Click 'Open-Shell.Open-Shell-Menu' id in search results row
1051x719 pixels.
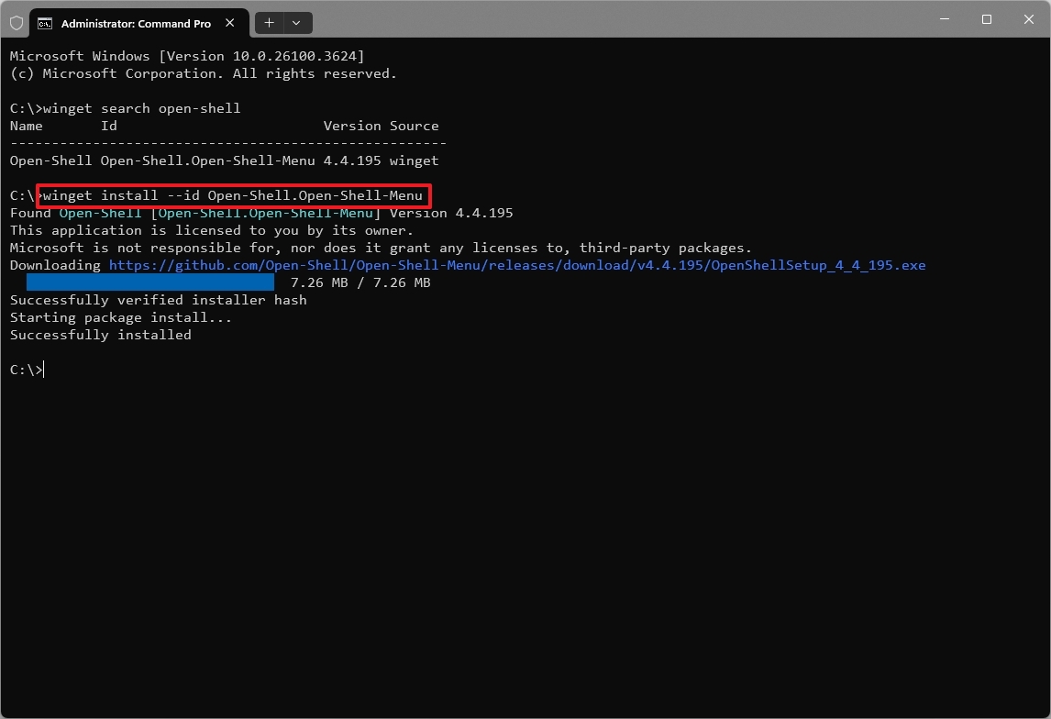pyautogui.click(x=208, y=160)
